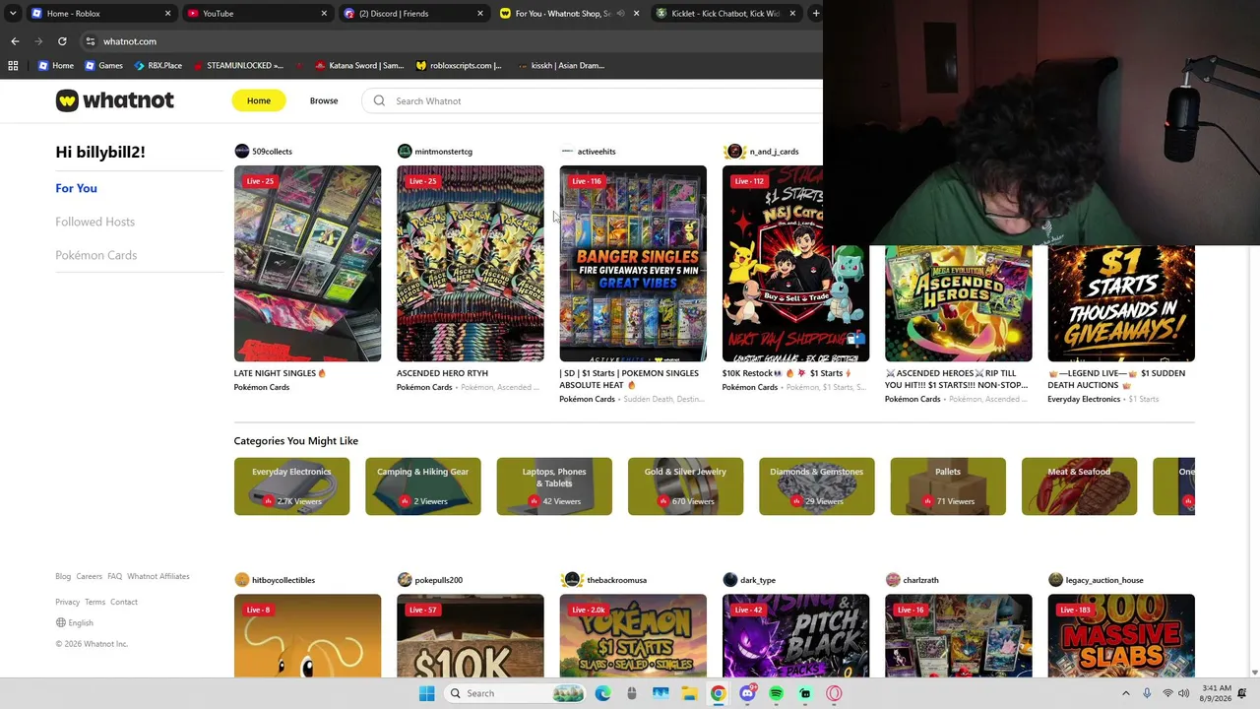Open the BANGER SINGLES live stream thumbnail
Screen dimensions: 1260x709
(x=633, y=263)
